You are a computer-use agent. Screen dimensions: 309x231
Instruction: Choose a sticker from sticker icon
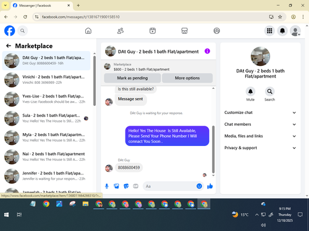(x=126, y=186)
